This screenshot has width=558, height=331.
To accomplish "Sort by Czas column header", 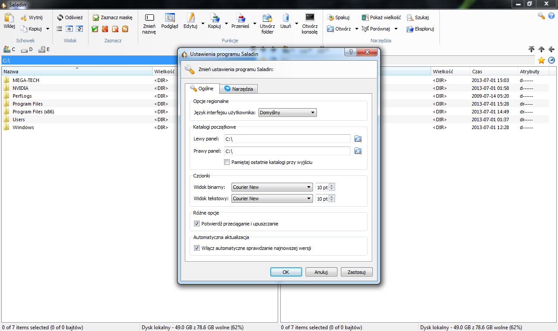I will coord(493,72).
